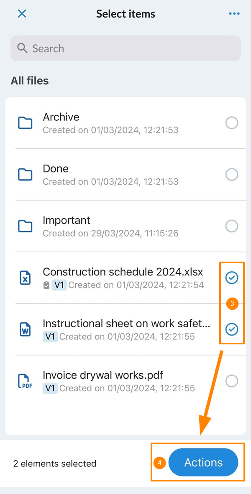Click the clipboard icon under Construction schedule
The image size is (251, 494).
click(46, 285)
